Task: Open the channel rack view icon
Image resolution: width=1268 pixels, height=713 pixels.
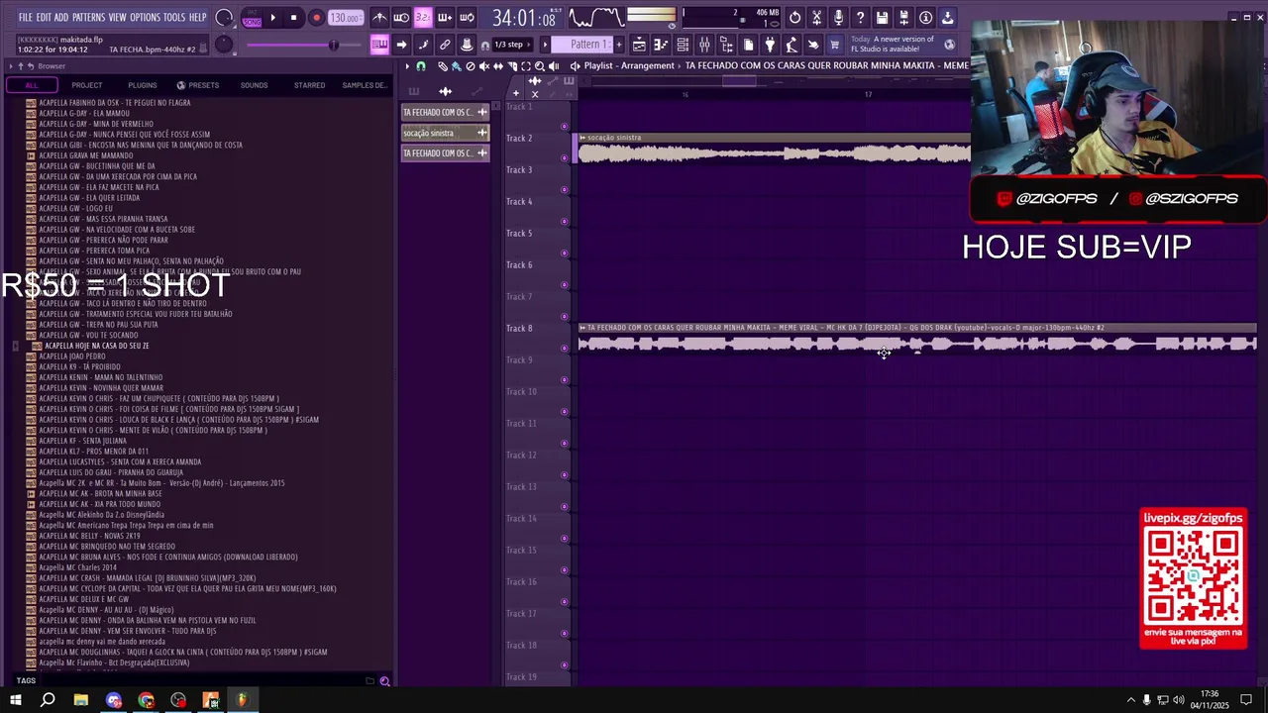Action: (x=683, y=45)
